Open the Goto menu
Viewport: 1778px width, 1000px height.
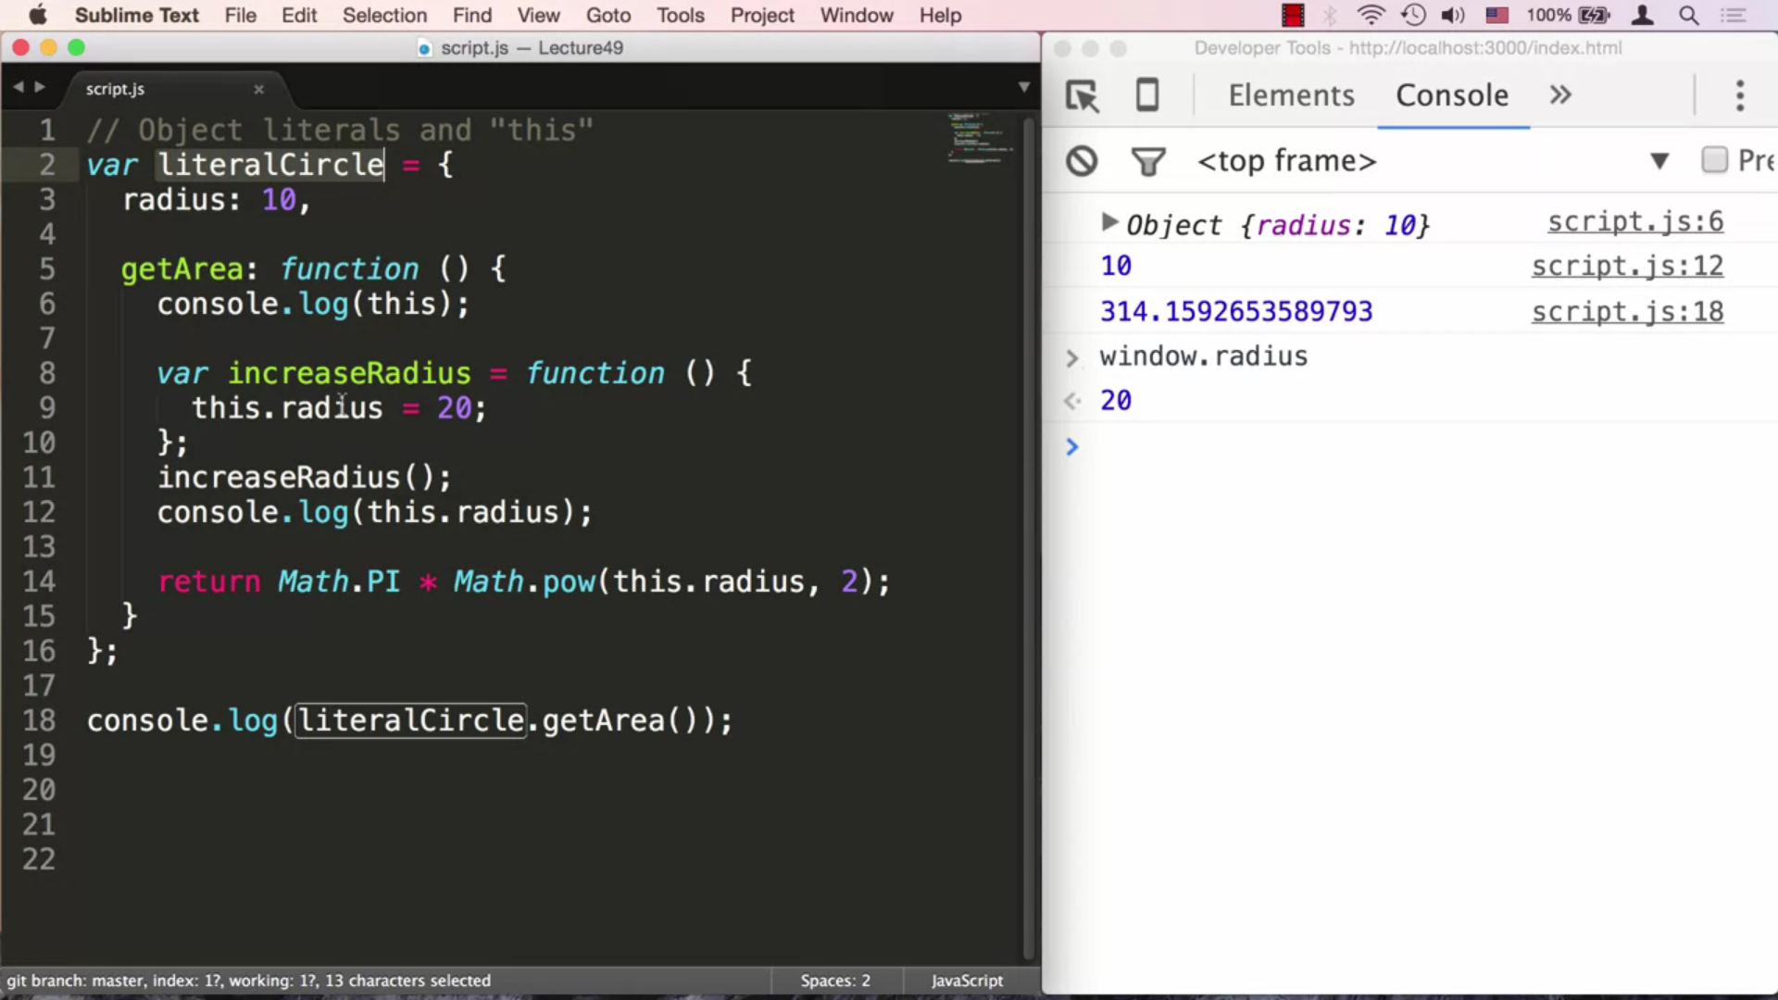tap(608, 16)
